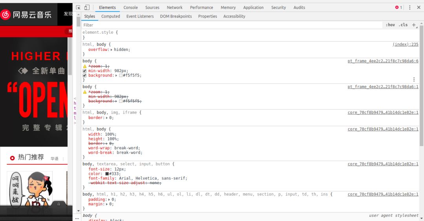Focus the styles Filter input
424x221 pixels.
[232, 25]
